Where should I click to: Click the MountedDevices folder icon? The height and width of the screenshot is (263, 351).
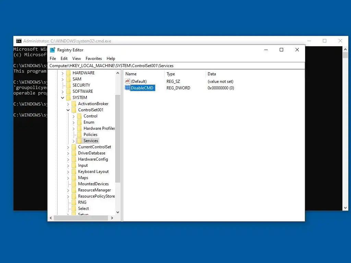[74, 184]
